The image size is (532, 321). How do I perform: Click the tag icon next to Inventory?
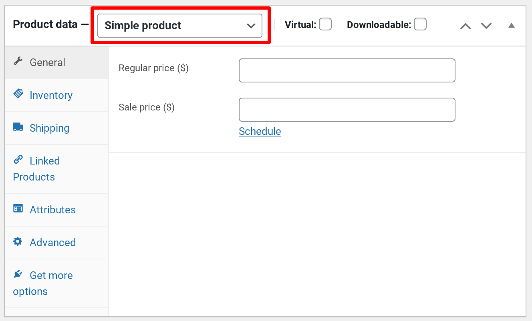click(18, 93)
